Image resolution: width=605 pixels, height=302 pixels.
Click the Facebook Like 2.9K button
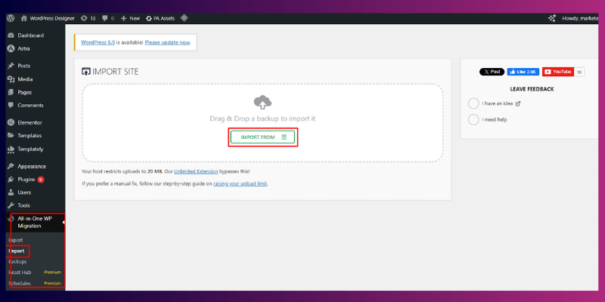(523, 72)
